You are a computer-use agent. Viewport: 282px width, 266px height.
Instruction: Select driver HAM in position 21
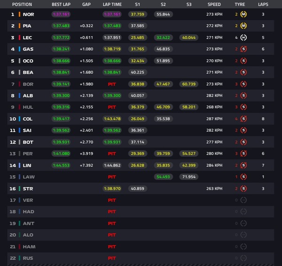click(x=29, y=247)
